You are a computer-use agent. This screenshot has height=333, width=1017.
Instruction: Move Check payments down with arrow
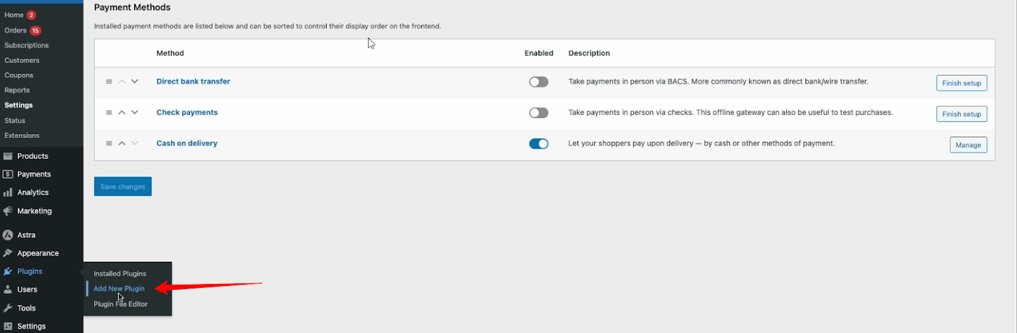pos(135,112)
